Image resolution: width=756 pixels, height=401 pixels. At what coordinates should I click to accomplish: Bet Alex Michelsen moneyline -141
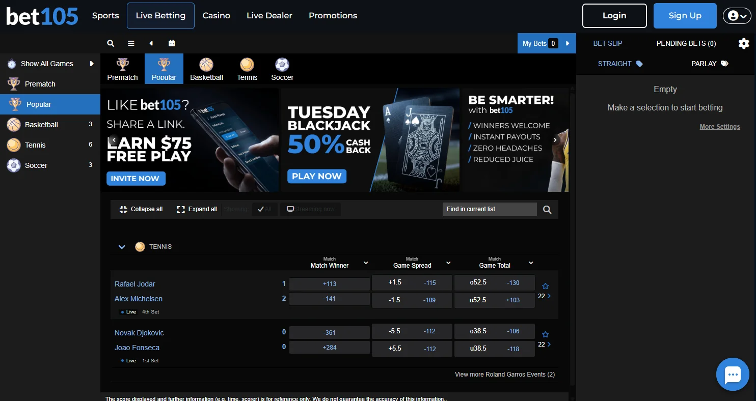point(330,299)
